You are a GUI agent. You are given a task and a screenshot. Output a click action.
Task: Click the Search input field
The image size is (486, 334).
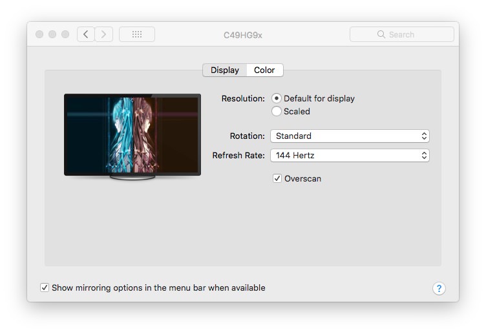coord(402,34)
